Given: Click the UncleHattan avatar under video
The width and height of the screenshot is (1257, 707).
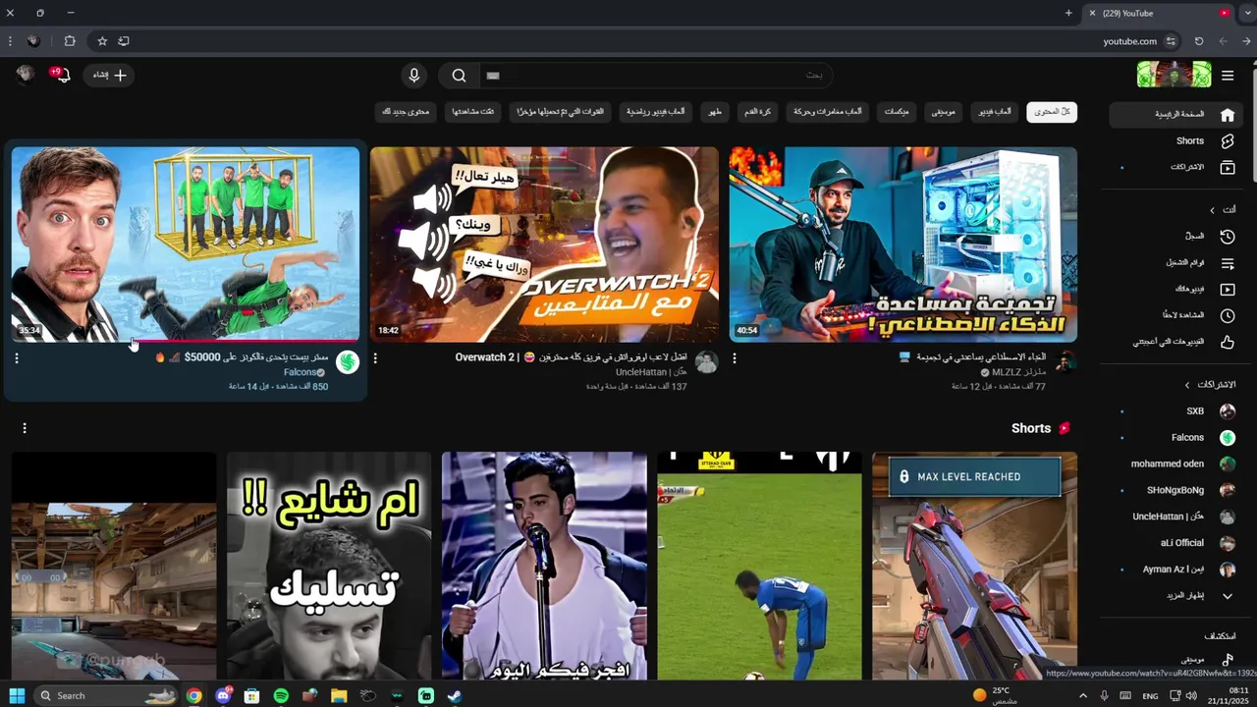Looking at the screenshot, I should click(706, 362).
